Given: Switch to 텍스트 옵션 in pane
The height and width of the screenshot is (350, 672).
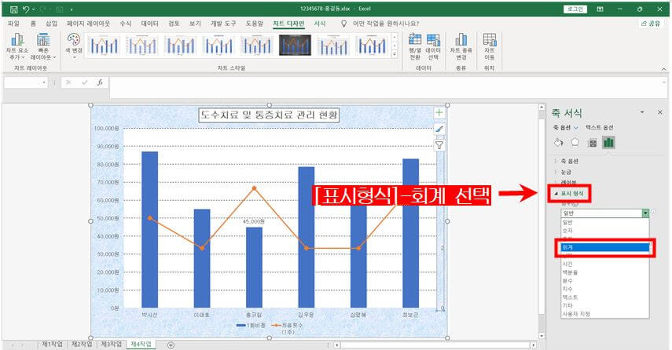Looking at the screenshot, I should point(600,128).
